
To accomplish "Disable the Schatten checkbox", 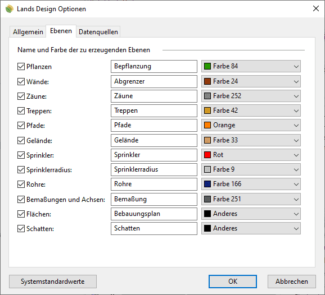I will pyautogui.click(x=21, y=229).
